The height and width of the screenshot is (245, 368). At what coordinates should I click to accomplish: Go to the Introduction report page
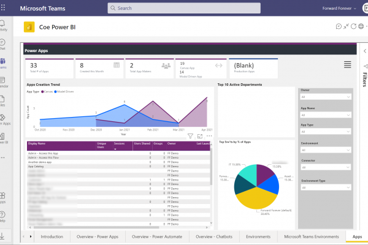(x=52, y=236)
